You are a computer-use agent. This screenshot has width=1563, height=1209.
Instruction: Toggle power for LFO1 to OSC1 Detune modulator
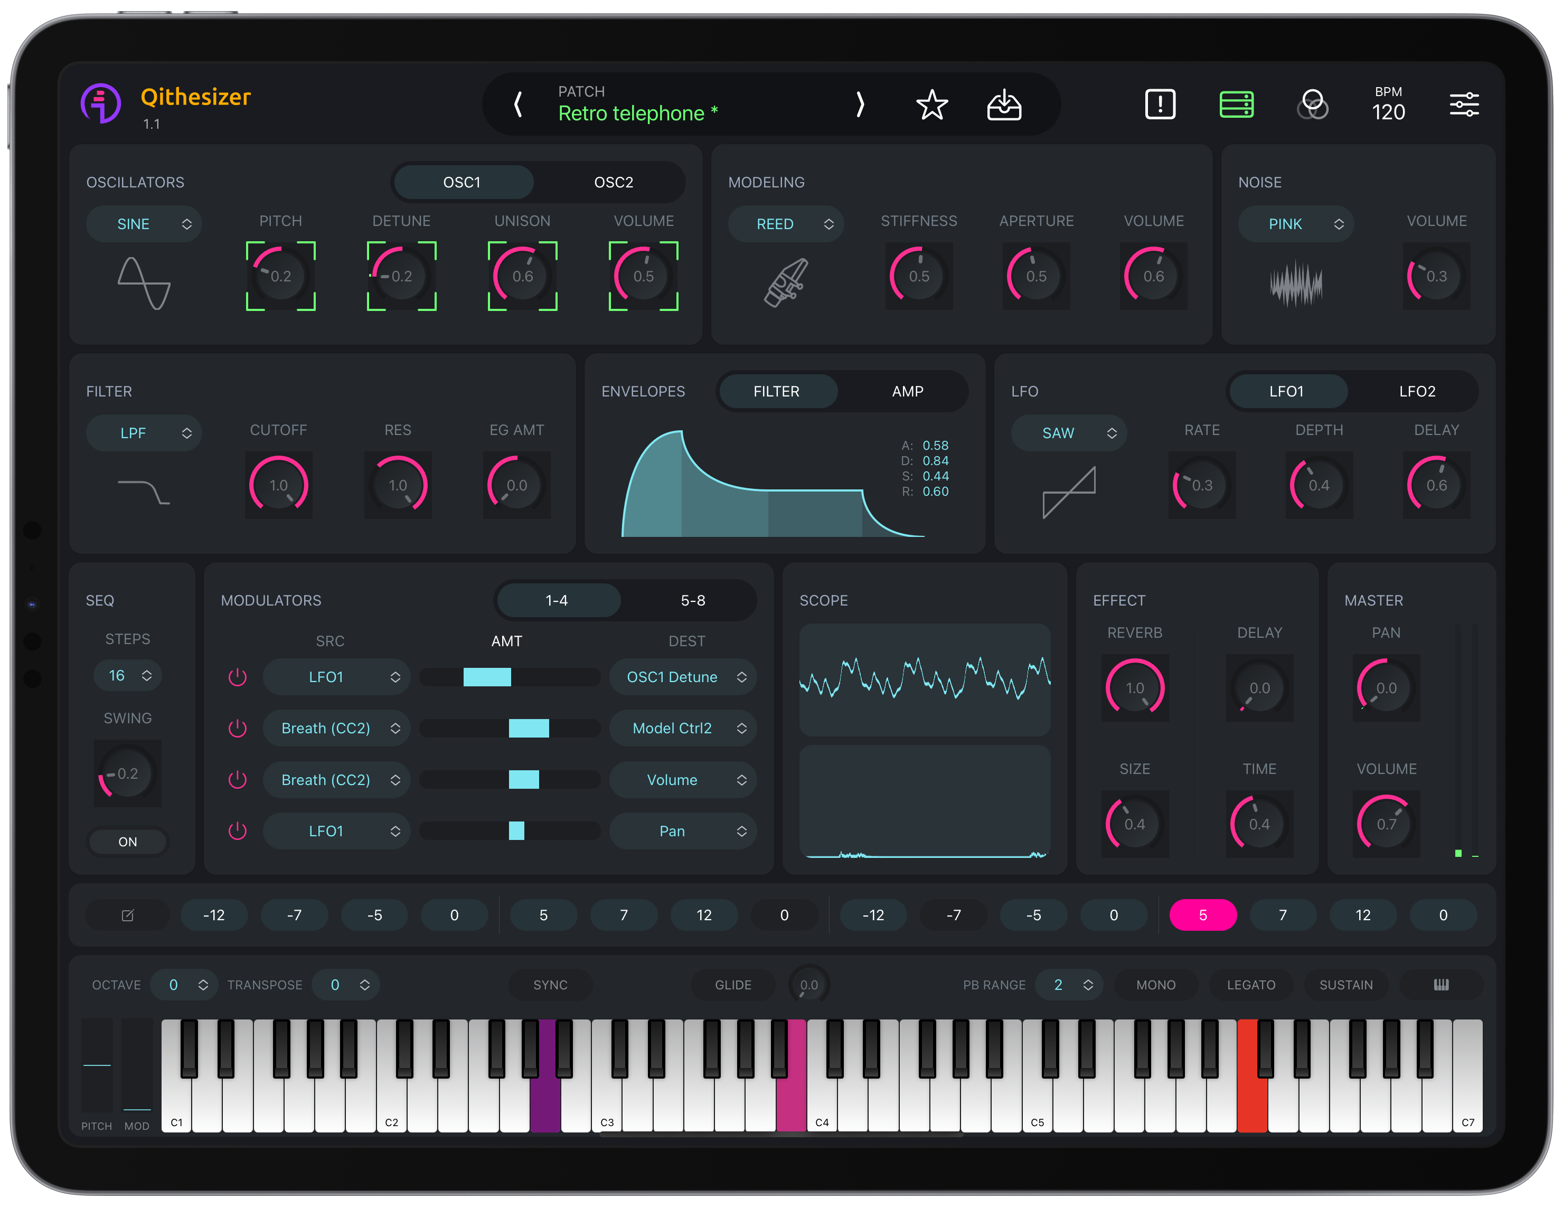pos(238,677)
